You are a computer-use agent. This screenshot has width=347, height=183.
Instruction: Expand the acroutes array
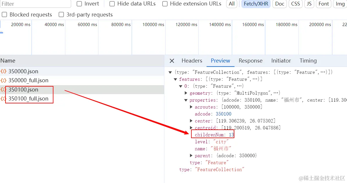pos(191,107)
